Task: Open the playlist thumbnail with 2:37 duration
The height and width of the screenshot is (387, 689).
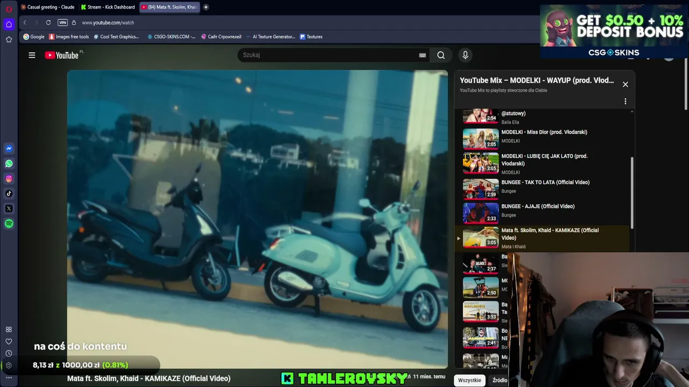Action: 481,263
